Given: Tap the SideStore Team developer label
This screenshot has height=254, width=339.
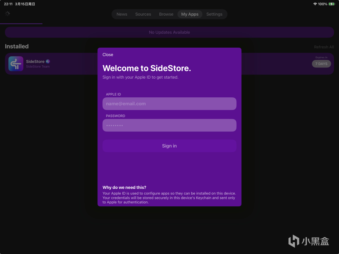Looking at the screenshot, I should (38, 67).
